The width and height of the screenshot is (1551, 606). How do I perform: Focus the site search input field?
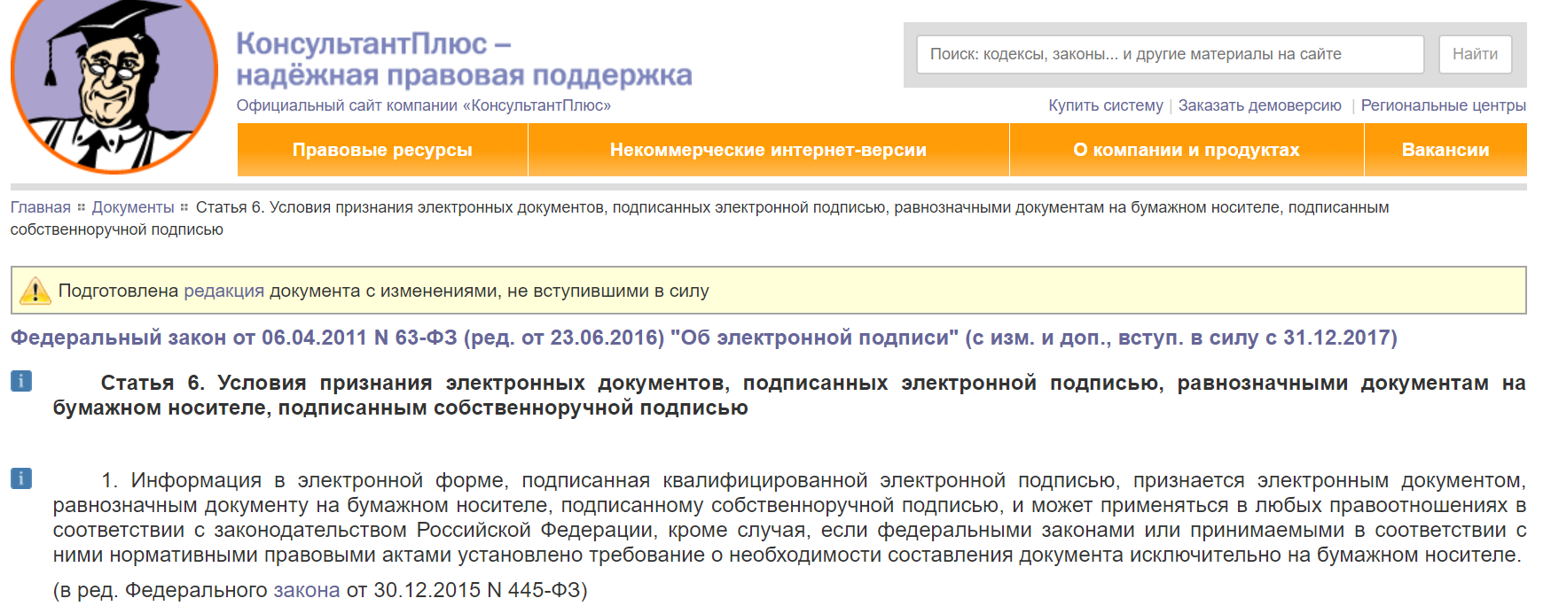point(1170,54)
